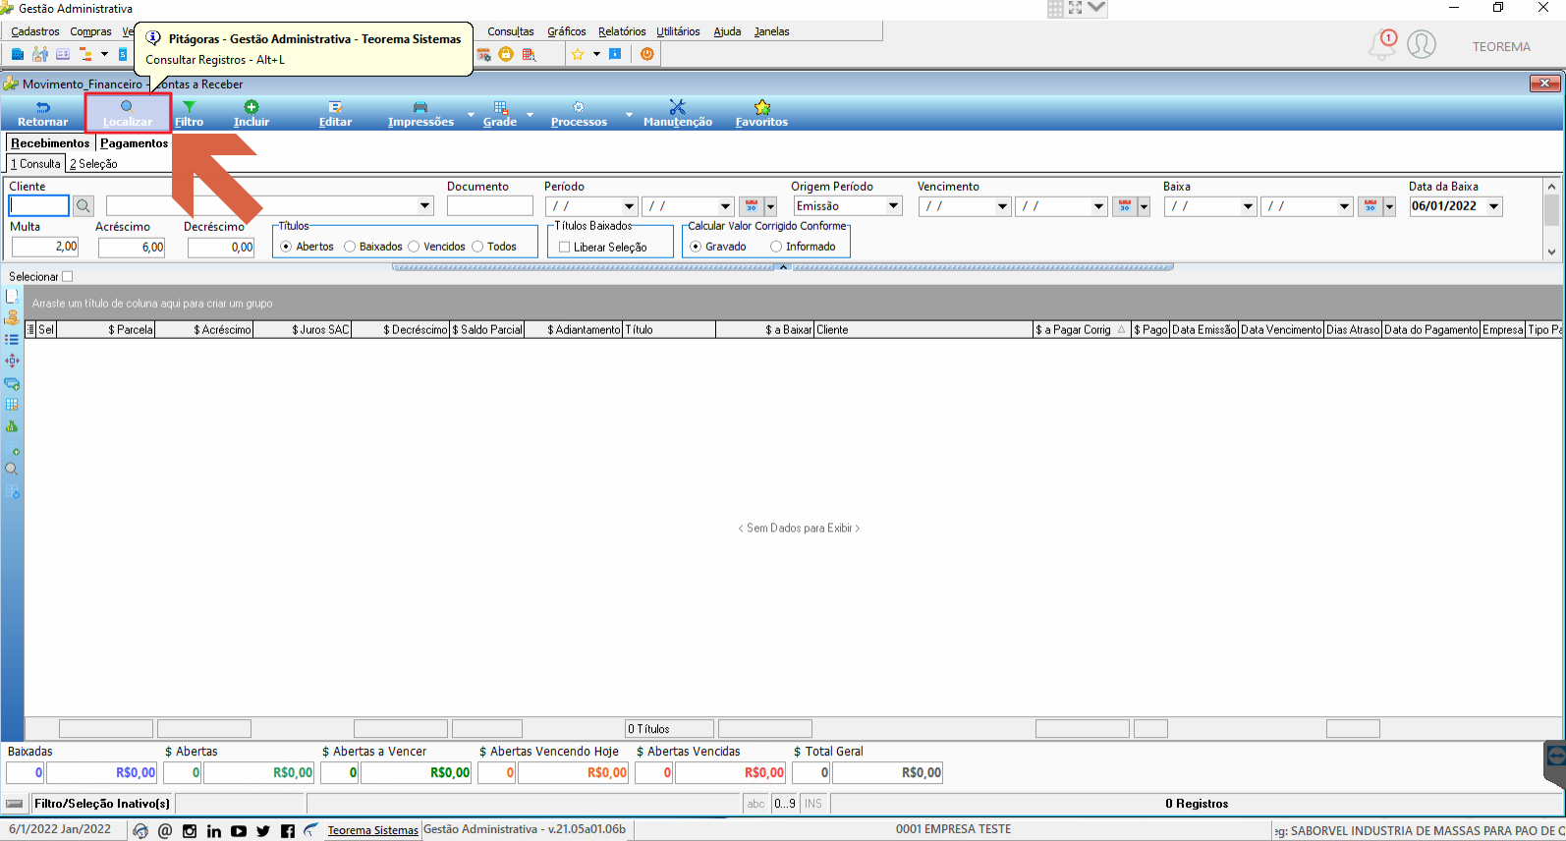Expand the Cliente name combo box

tap(424, 206)
